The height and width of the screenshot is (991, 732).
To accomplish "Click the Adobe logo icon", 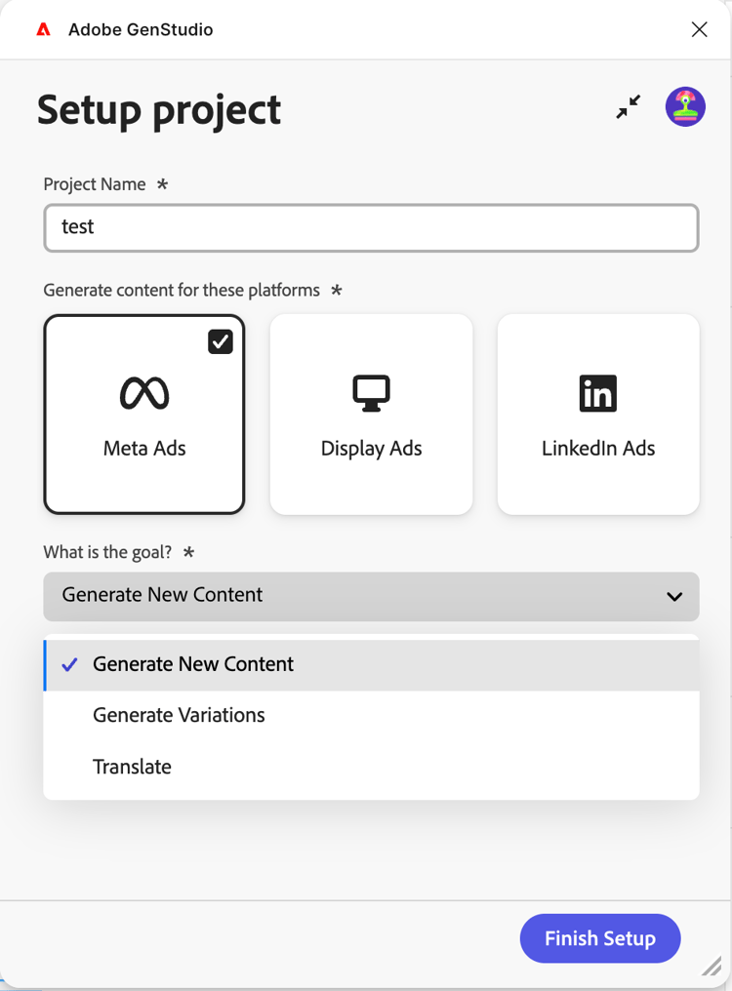I will click(x=43, y=28).
